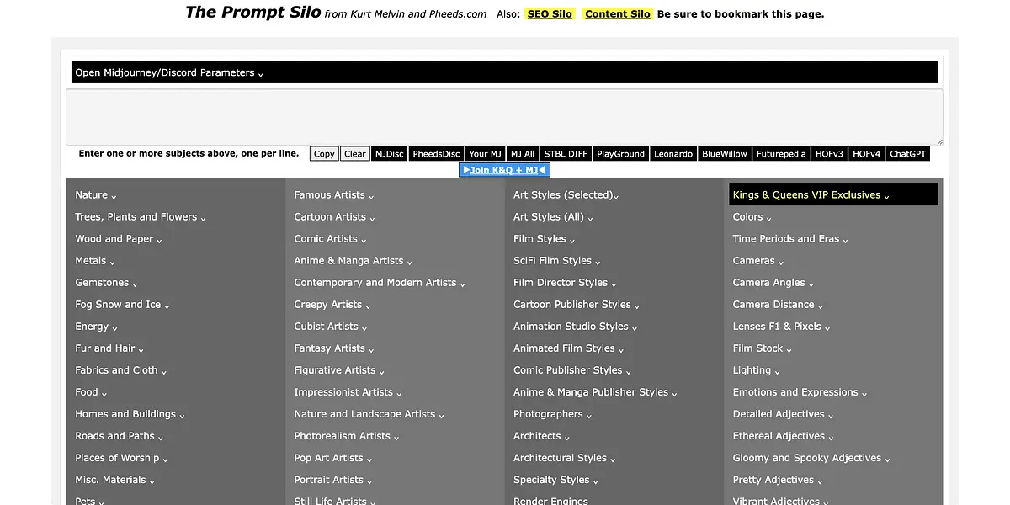Open the SEO Silo link
Screen dimensions: 1010x505
coord(550,14)
